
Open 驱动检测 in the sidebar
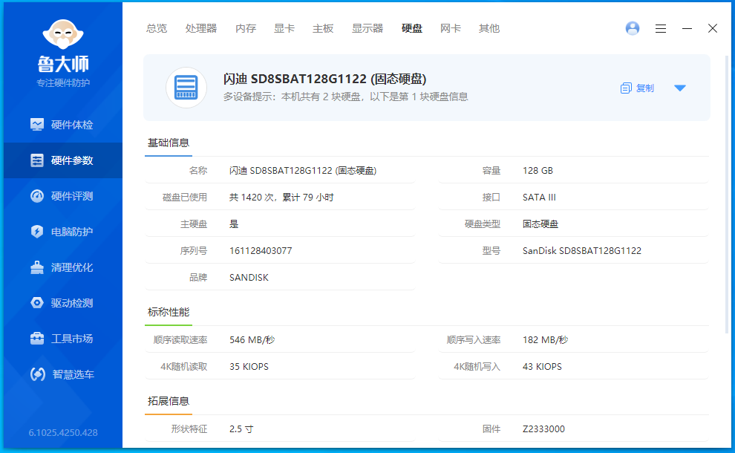click(x=63, y=303)
